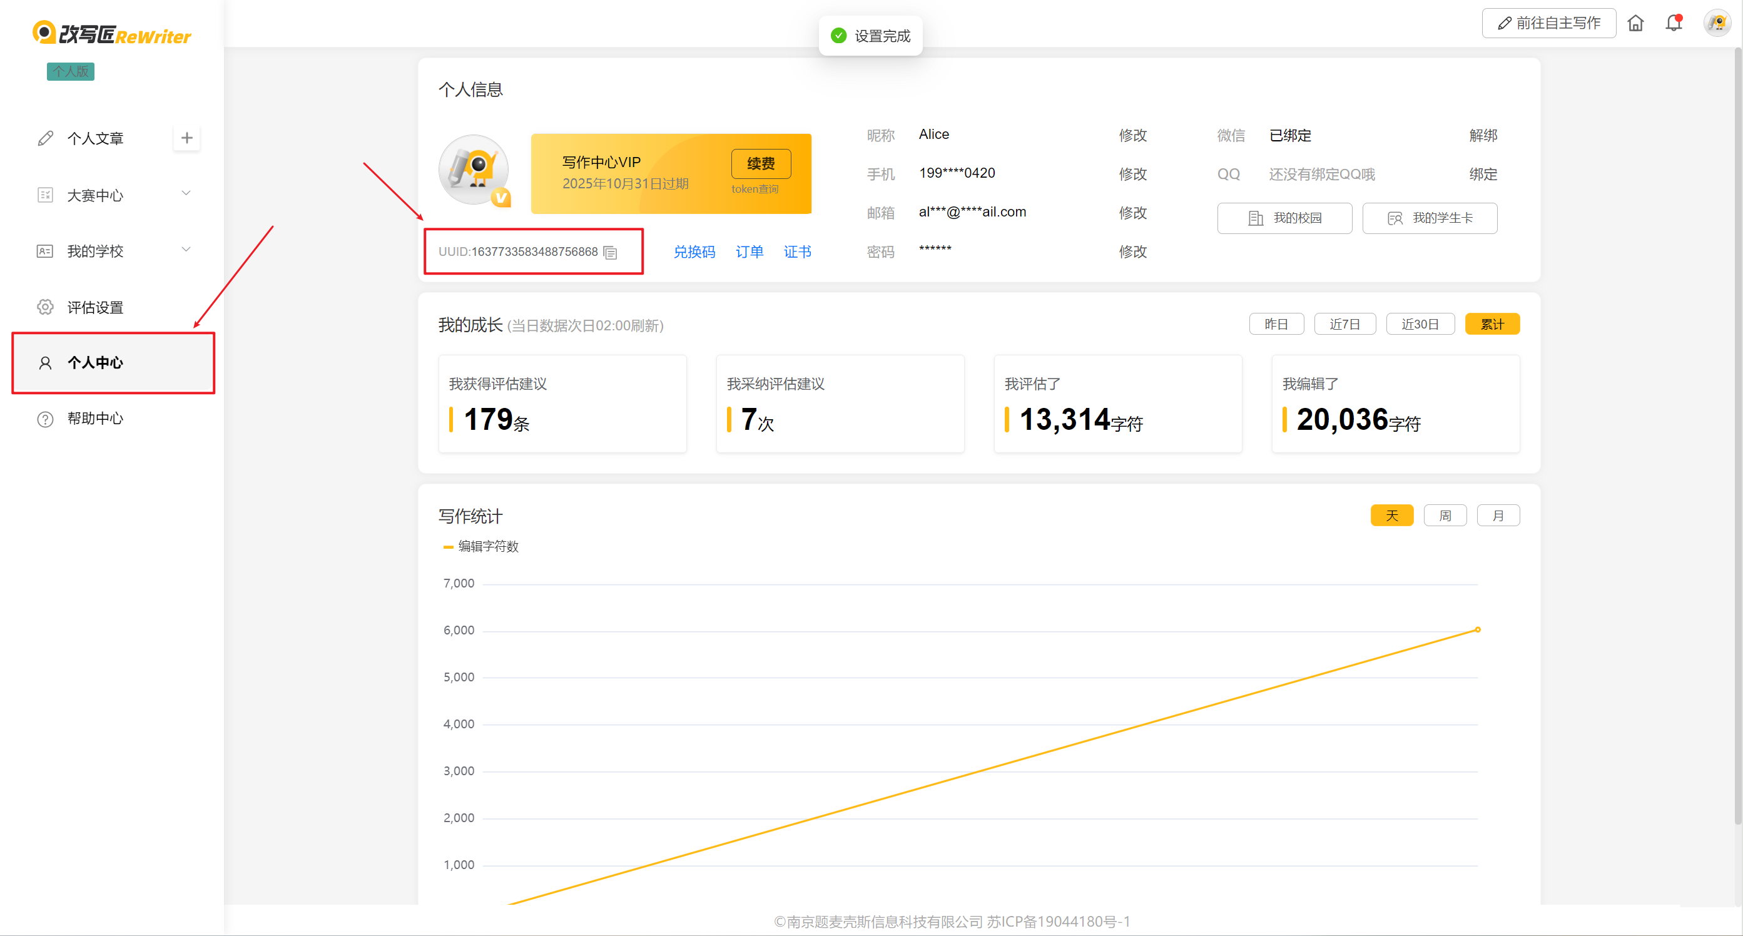Open notifications bell icon
This screenshot has width=1743, height=936.
coord(1673,24)
